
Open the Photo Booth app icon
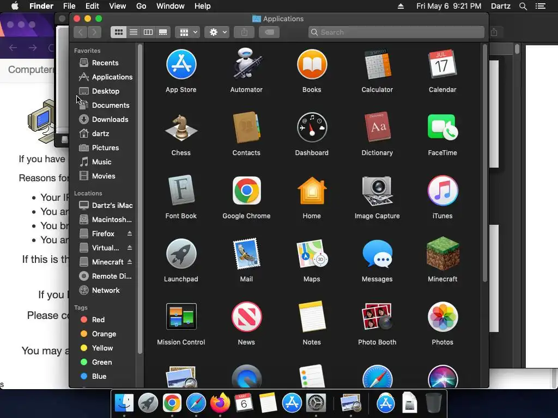(x=377, y=317)
